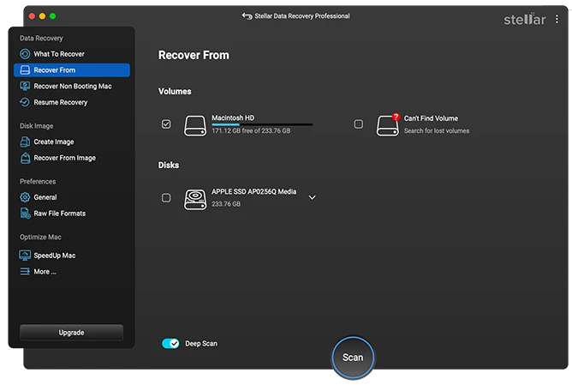The height and width of the screenshot is (391, 572).
Task: Click the Upgrade button
Action: (x=72, y=333)
